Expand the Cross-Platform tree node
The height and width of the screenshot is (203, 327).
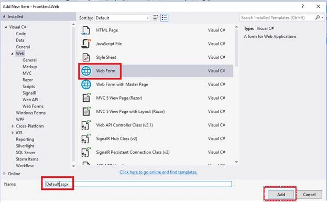(x=13, y=126)
